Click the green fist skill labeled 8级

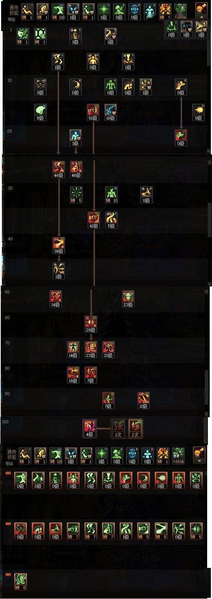coord(40,112)
